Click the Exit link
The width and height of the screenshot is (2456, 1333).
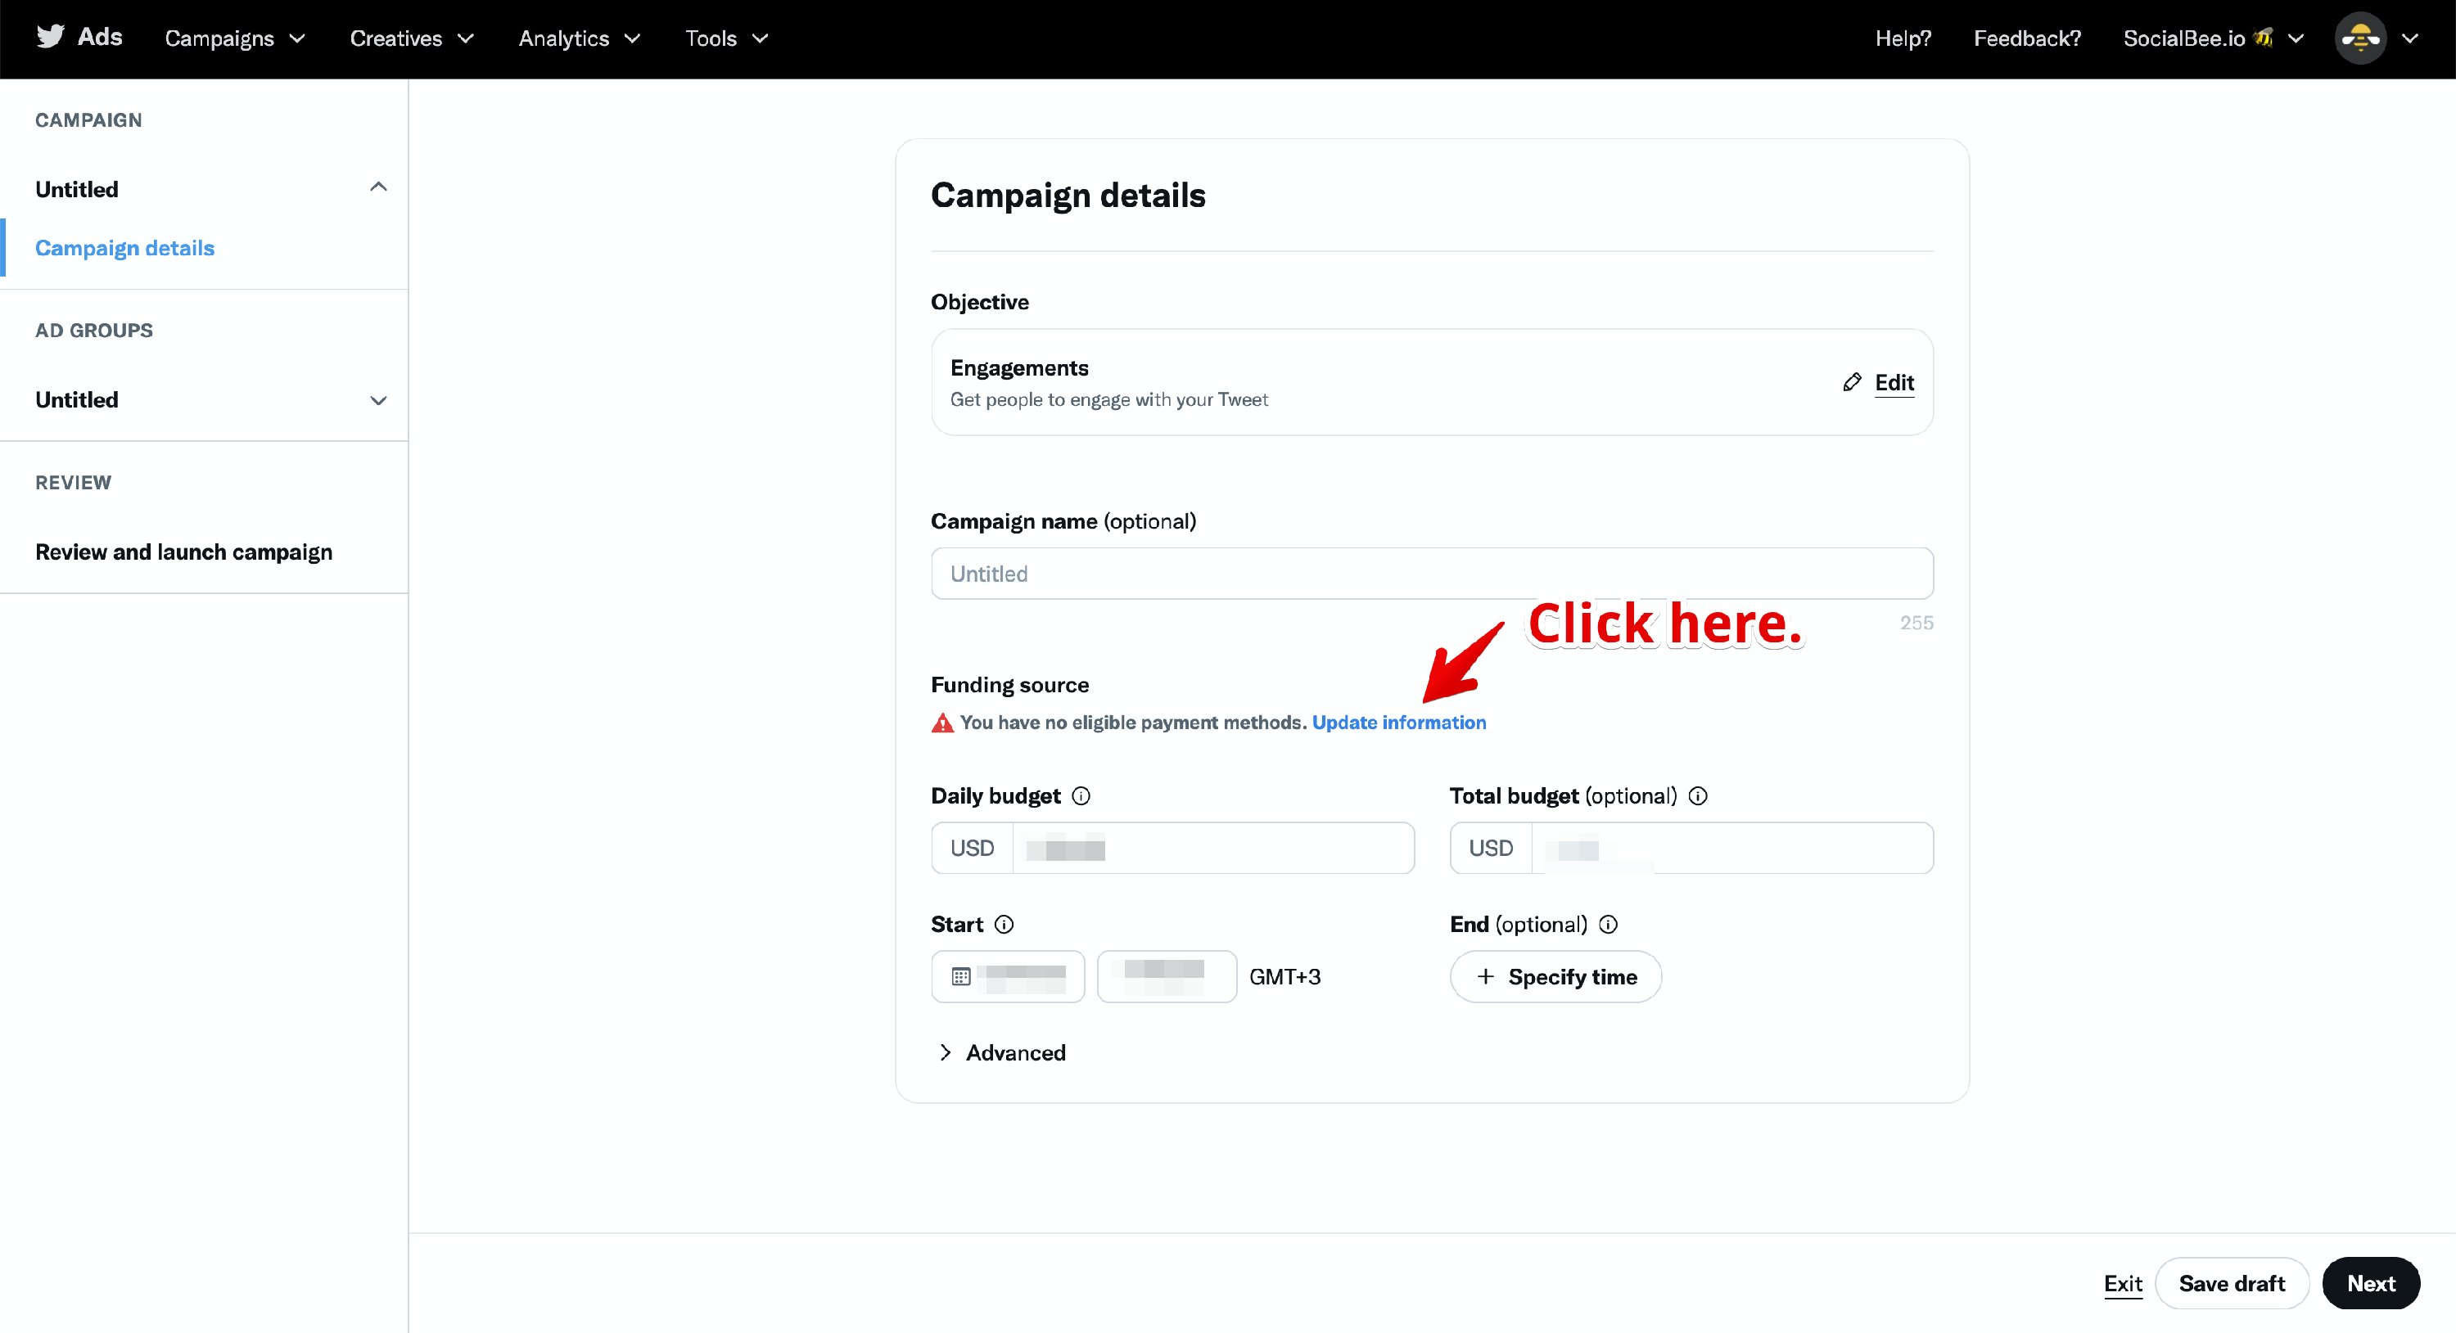pyautogui.click(x=2122, y=1283)
